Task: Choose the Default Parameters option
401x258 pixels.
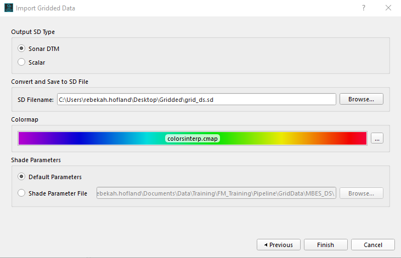Action: [x=21, y=176]
